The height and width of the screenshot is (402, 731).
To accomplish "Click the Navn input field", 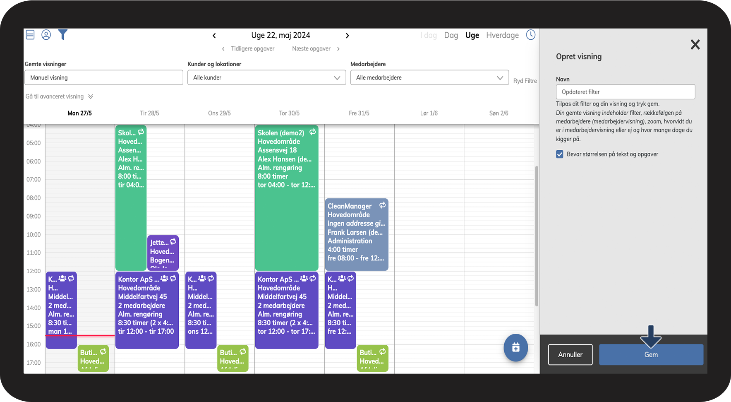I will 625,92.
